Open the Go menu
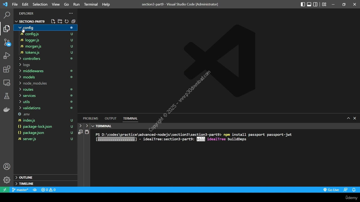This screenshot has width=360, height=202. pyautogui.click(x=66, y=4)
